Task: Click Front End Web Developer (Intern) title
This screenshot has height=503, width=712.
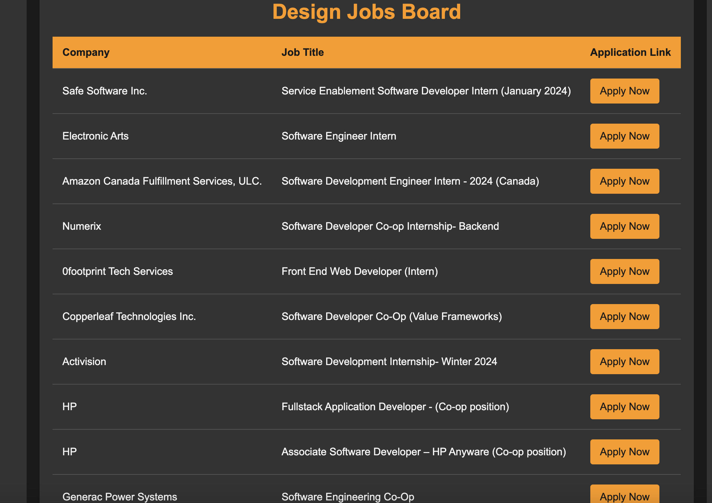Action: [360, 271]
